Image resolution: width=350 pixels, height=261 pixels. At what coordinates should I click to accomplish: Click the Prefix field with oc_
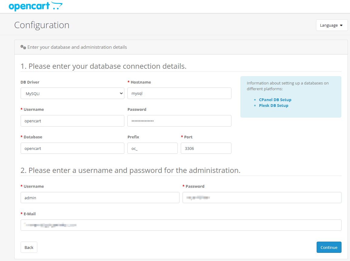153,148
